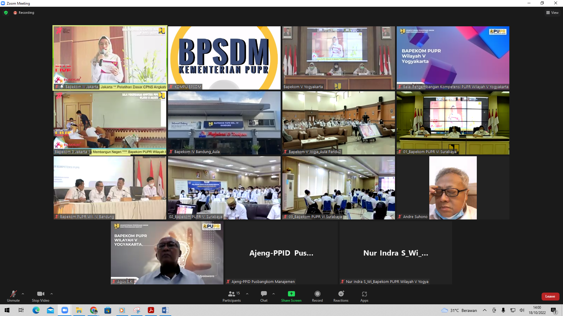Select the Bapekom III Jakarta speaker video
The image size is (563, 316).
tap(110, 58)
